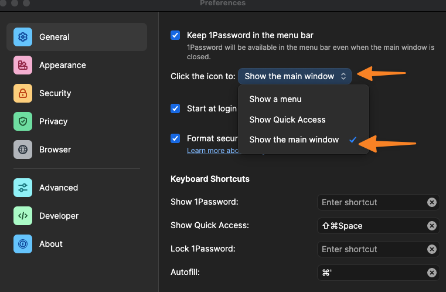Select the Appearance palette icon
446x292 pixels.
[23, 65]
